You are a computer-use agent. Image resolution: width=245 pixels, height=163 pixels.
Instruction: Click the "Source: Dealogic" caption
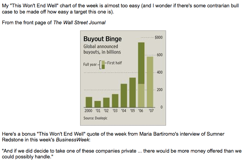tap(96, 118)
